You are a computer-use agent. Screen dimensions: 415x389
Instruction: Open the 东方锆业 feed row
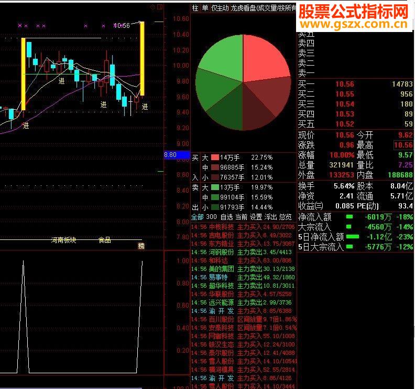[243, 244]
